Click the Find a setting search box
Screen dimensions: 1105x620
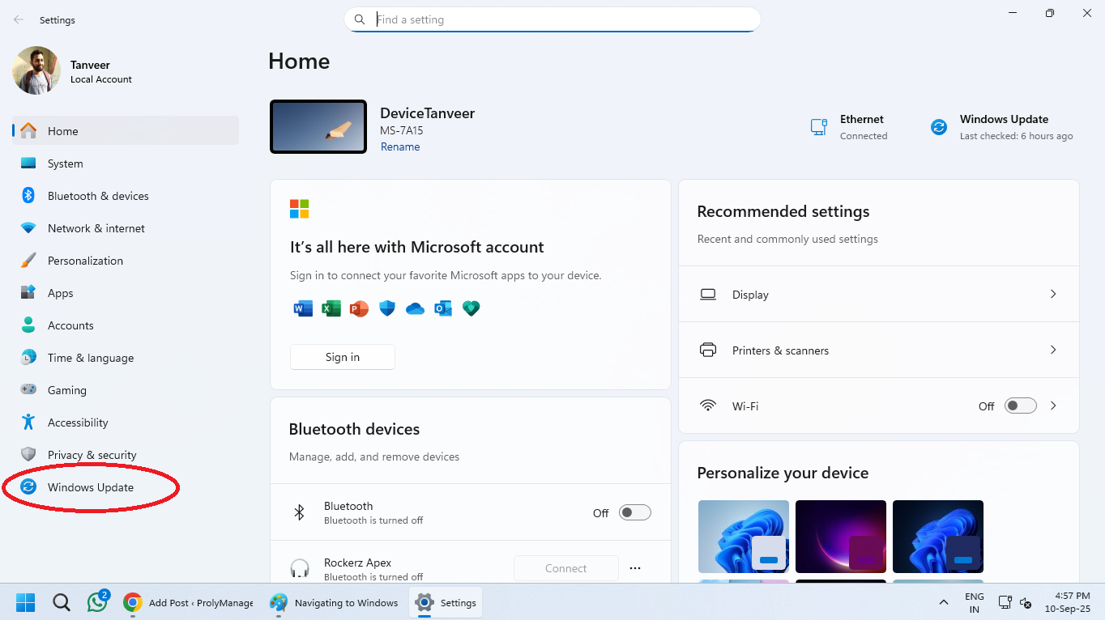[552, 19]
